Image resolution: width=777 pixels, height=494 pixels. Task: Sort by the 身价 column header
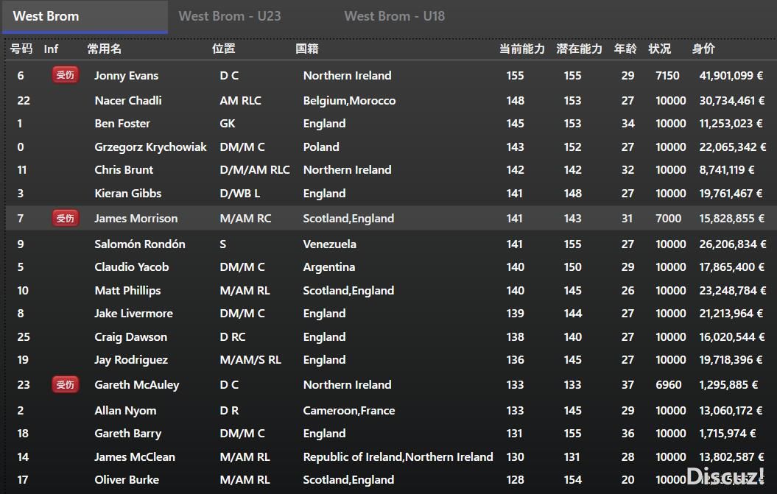click(x=703, y=49)
